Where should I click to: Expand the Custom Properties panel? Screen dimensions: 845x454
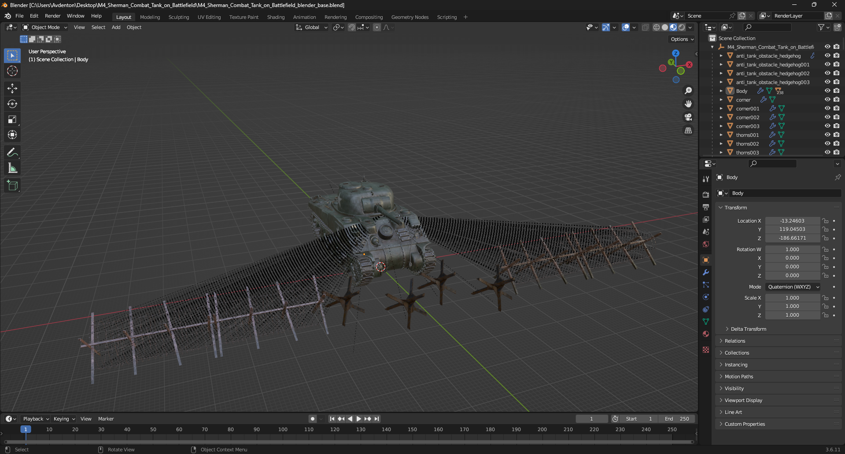click(x=744, y=424)
